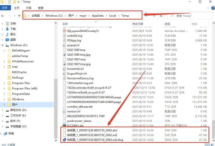Sort files by 类型 column header
This screenshot has width=215, height=146.
tap(167, 24)
